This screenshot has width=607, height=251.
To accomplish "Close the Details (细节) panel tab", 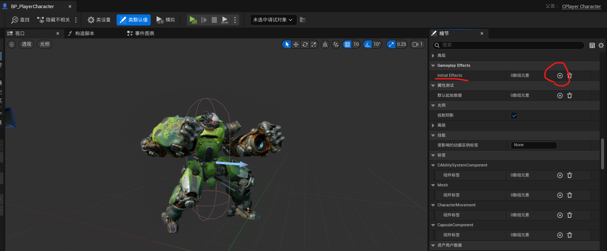I will click(482, 33).
